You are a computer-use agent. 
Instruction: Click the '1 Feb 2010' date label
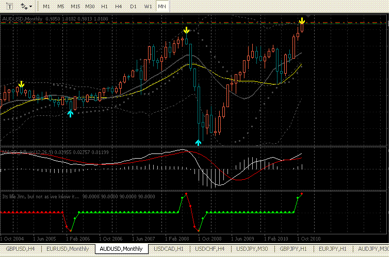(276, 239)
